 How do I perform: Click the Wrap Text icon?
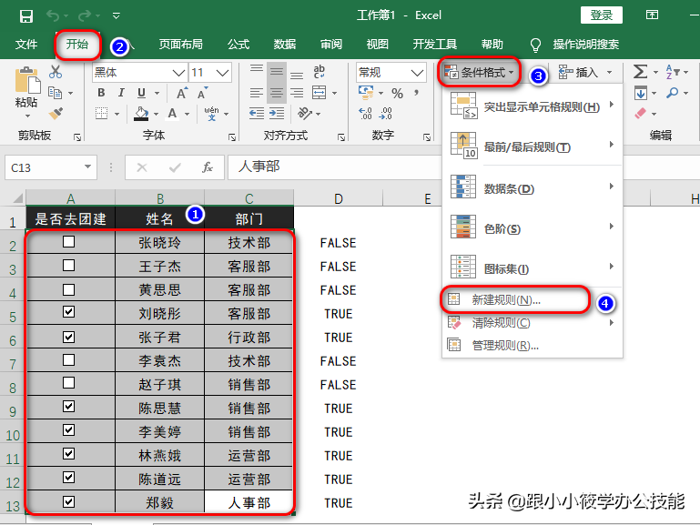point(320,72)
